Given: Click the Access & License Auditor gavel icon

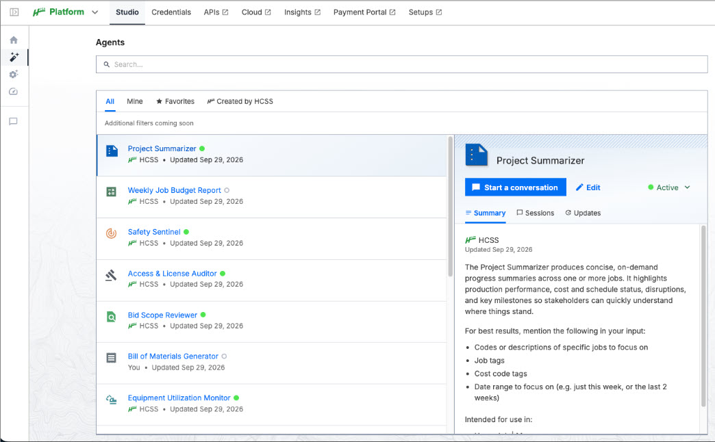Looking at the screenshot, I should tap(111, 275).
